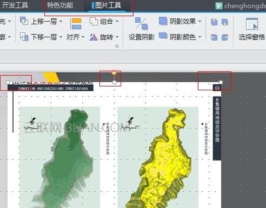Click the orange rotation handle above the picture
This screenshot has height=208, width=266.
pyautogui.click(x=114, y=73)
